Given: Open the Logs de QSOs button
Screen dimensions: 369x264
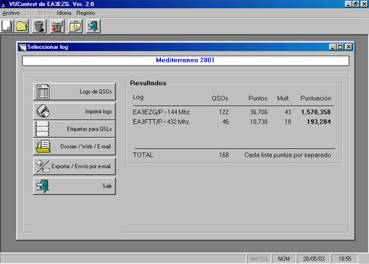Looking at the screenshot, I should pos(74,92).
